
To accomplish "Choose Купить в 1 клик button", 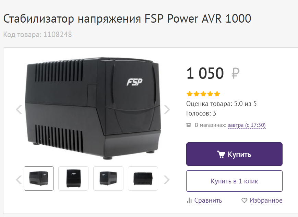I will (234, 181).
